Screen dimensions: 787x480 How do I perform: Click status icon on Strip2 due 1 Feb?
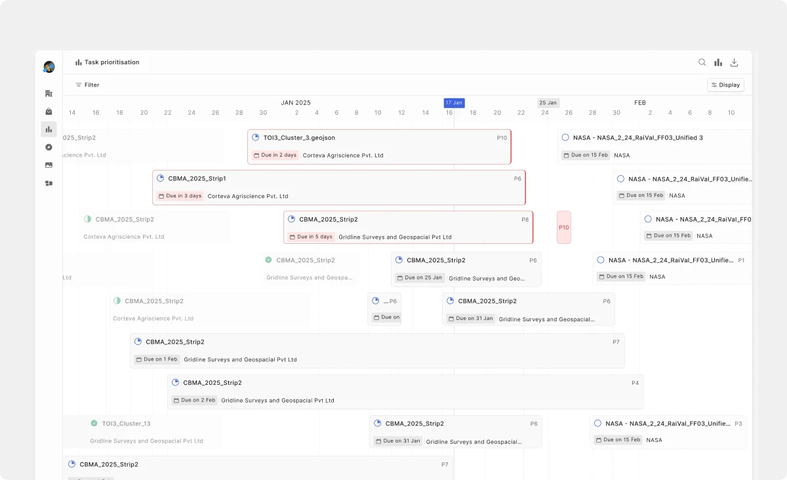click(138, 342)
